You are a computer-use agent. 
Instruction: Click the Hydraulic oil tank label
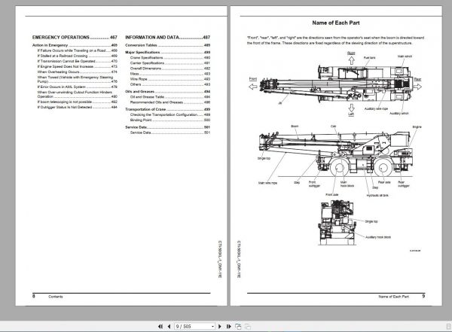click(x=377, y=196)
